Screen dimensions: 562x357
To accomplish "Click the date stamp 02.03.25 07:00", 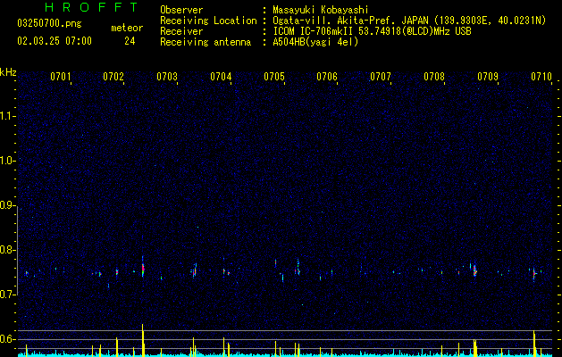I will [55, 41].
